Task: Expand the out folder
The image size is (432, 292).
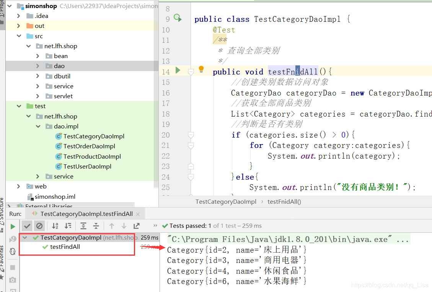Action: 18,26
